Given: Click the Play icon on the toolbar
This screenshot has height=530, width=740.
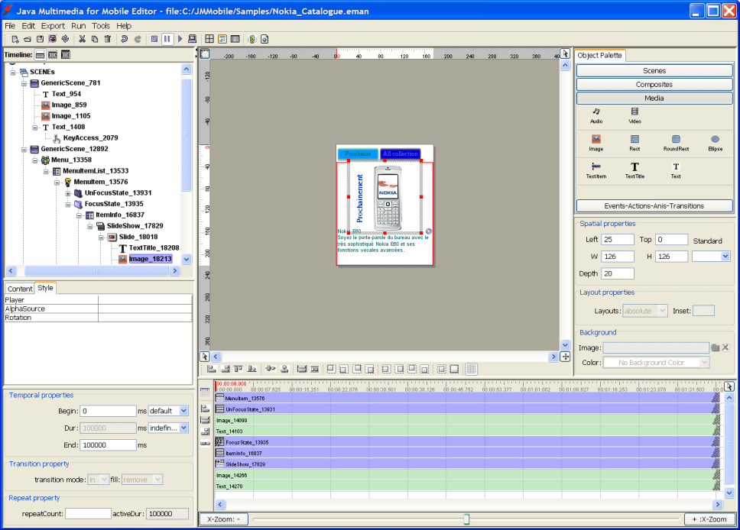Looking at the screenshot, I should (x=180, y=38).
